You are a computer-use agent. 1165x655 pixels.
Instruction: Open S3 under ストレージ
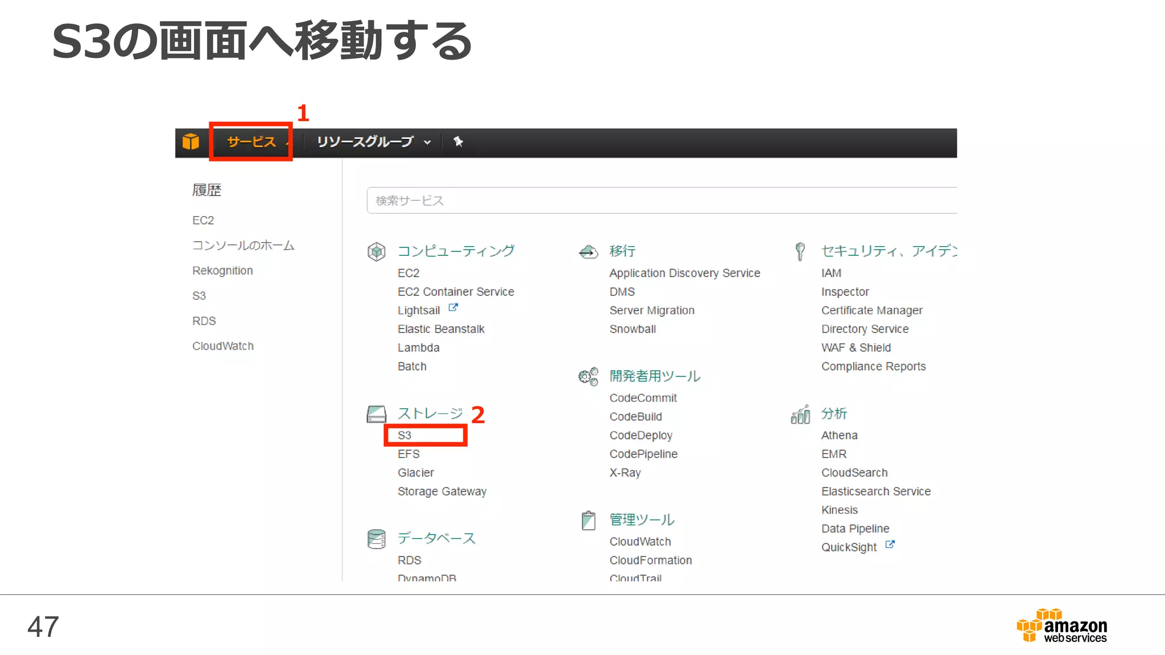(x=404, y=436)
